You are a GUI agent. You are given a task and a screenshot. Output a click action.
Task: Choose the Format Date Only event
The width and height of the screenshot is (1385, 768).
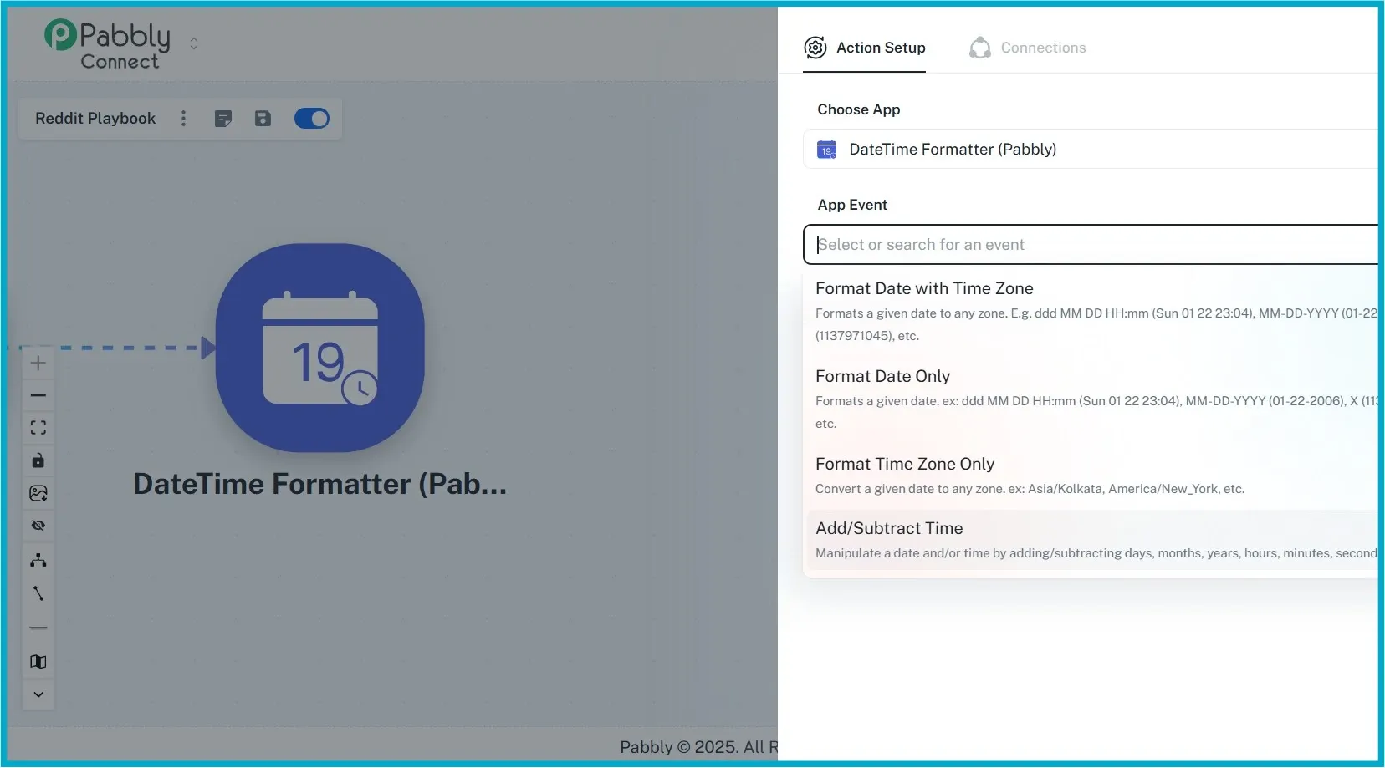pos(882,376)
